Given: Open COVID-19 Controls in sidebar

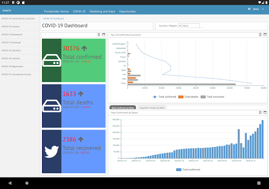Looking at the screenshot, I should 11,58.
